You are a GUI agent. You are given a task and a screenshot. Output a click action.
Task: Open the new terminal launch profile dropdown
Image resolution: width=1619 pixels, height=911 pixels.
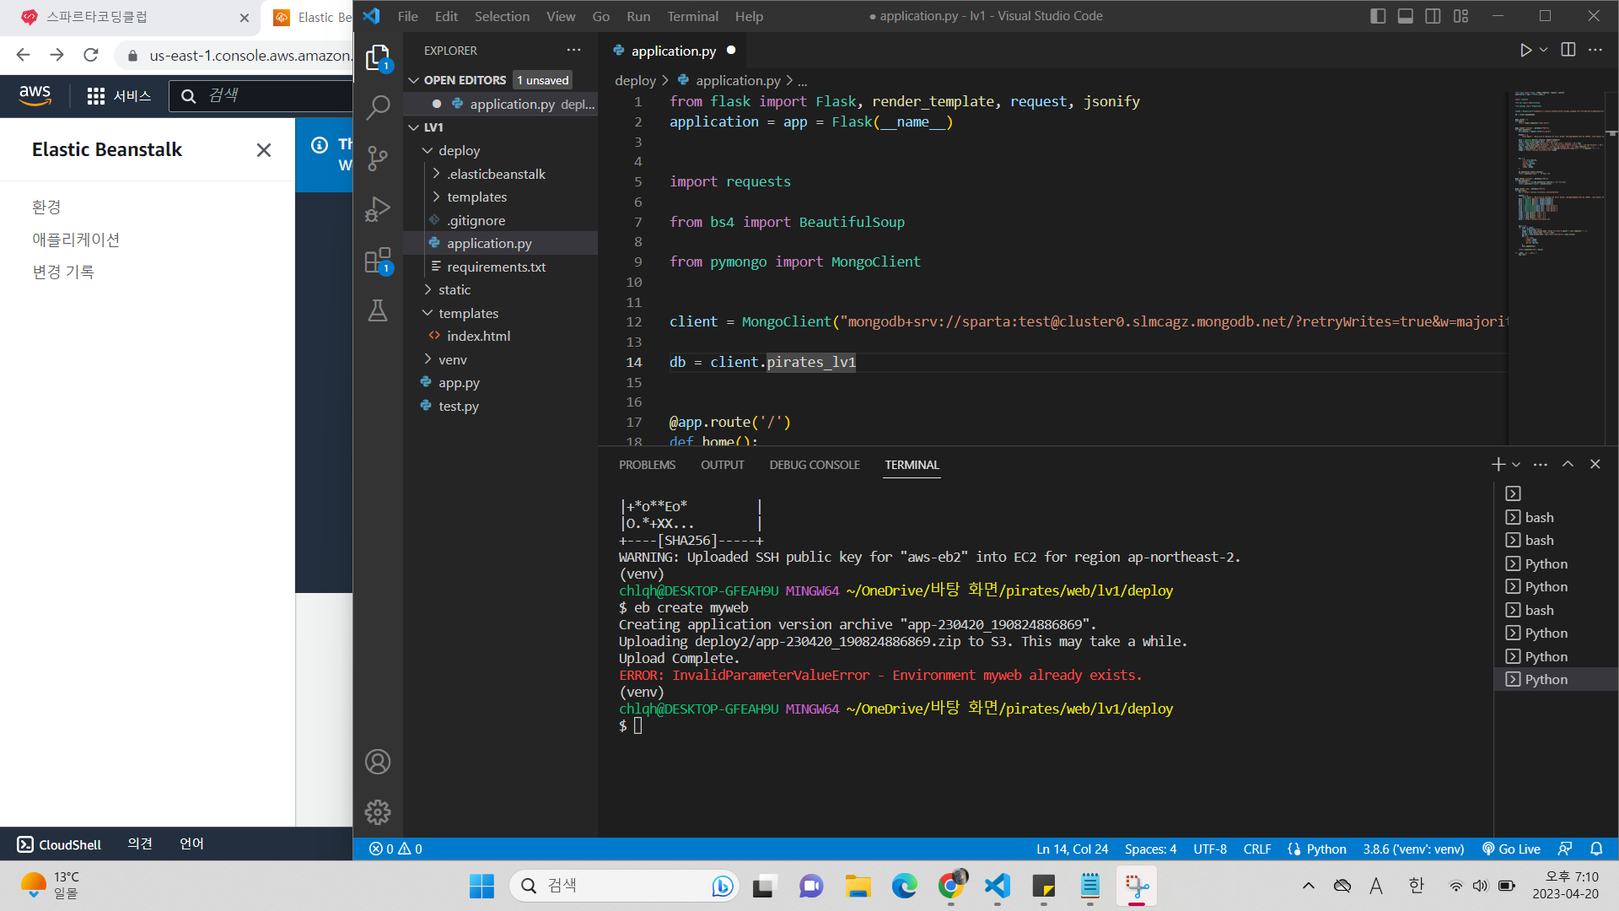click(1516, 464)
